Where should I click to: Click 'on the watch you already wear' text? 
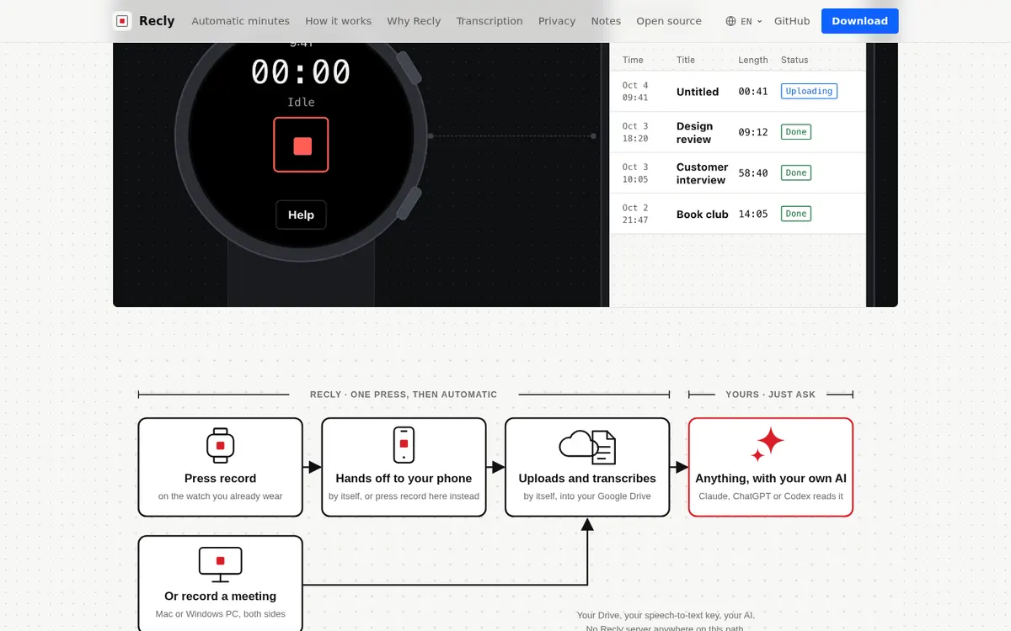coord(220,496)
